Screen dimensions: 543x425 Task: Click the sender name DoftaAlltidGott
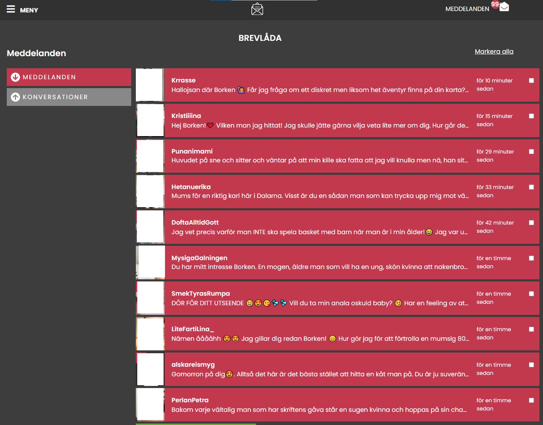(195, 222)
